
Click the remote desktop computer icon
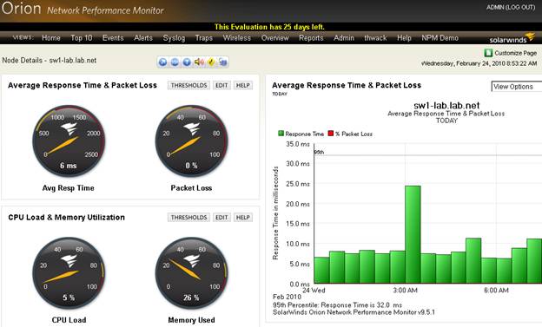(x=223, y=62)
